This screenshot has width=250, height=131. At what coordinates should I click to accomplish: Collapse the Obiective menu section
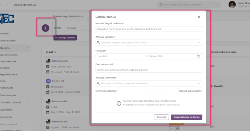coord(27,48)
